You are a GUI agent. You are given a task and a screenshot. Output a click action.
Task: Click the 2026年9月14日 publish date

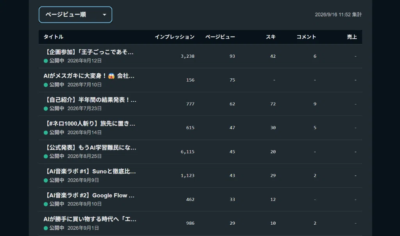click(84, 133)
